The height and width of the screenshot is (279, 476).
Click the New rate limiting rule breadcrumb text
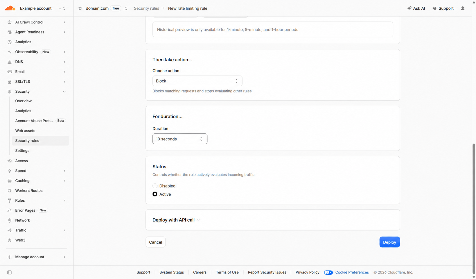[188, 8]
